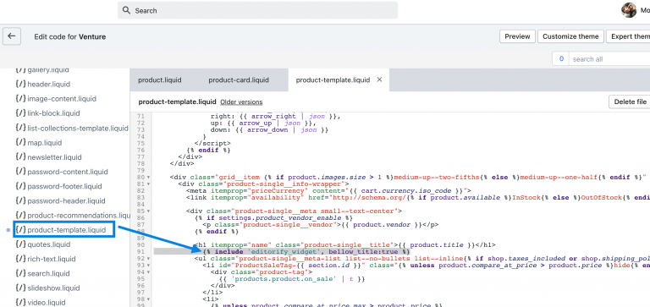
Task: Click the magnifier icon in Search bar
Action: (x=127, y=11)
